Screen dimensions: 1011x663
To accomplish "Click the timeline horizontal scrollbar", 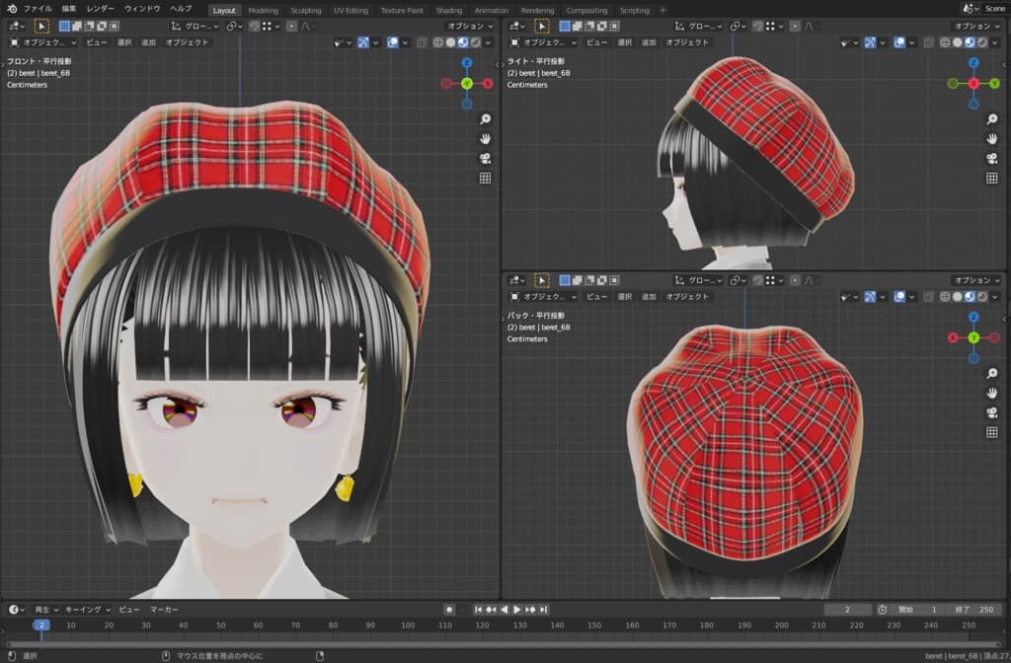I will click(494, 642).
